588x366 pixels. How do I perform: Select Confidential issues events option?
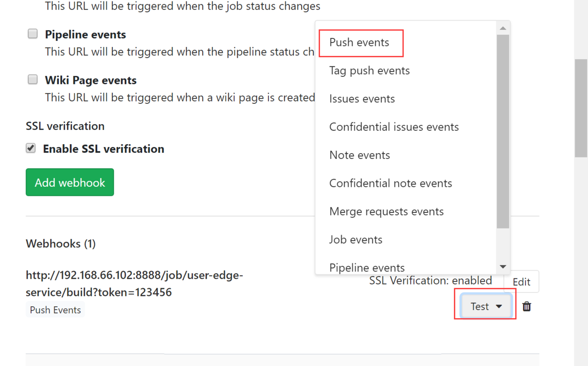pos(394,127)
